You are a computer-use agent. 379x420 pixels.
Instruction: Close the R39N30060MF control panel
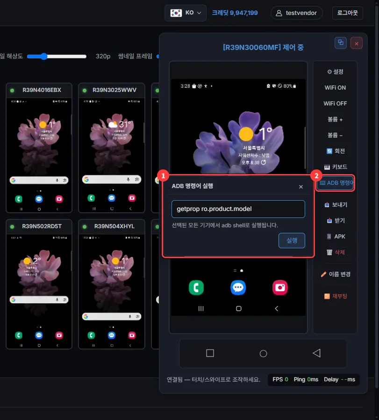pos(357,43)
